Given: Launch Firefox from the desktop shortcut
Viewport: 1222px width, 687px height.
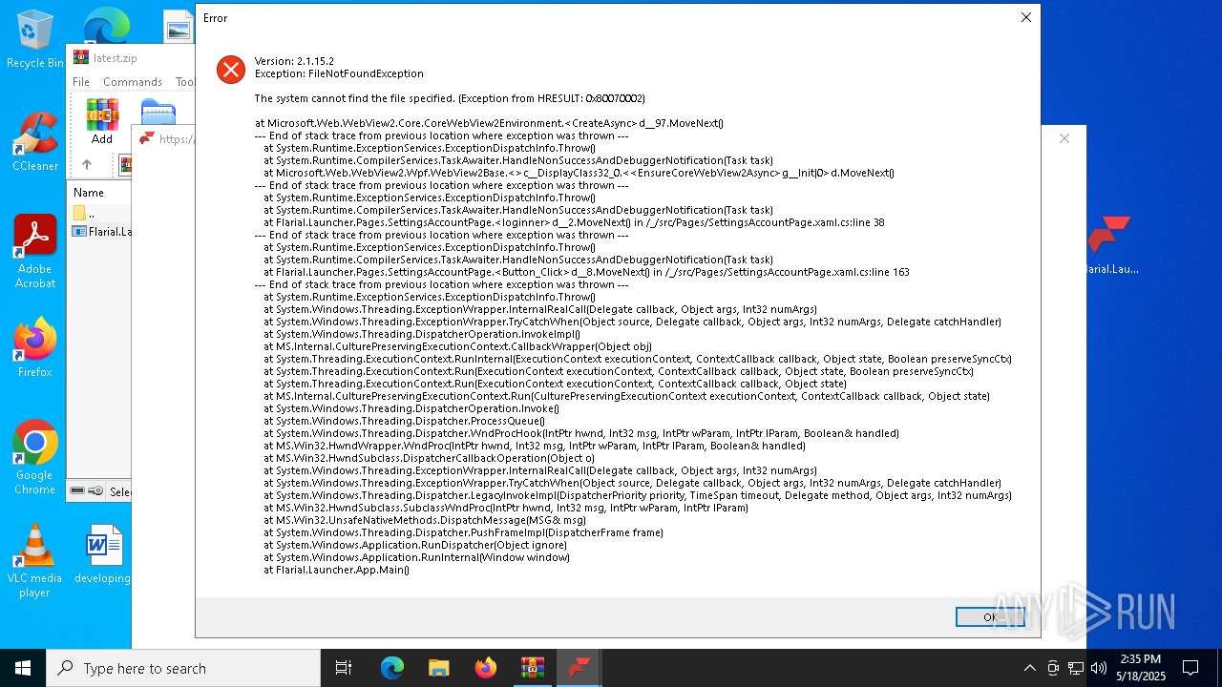Looking at the screenshot, I should pyautogui.click(x=35, y=348).
